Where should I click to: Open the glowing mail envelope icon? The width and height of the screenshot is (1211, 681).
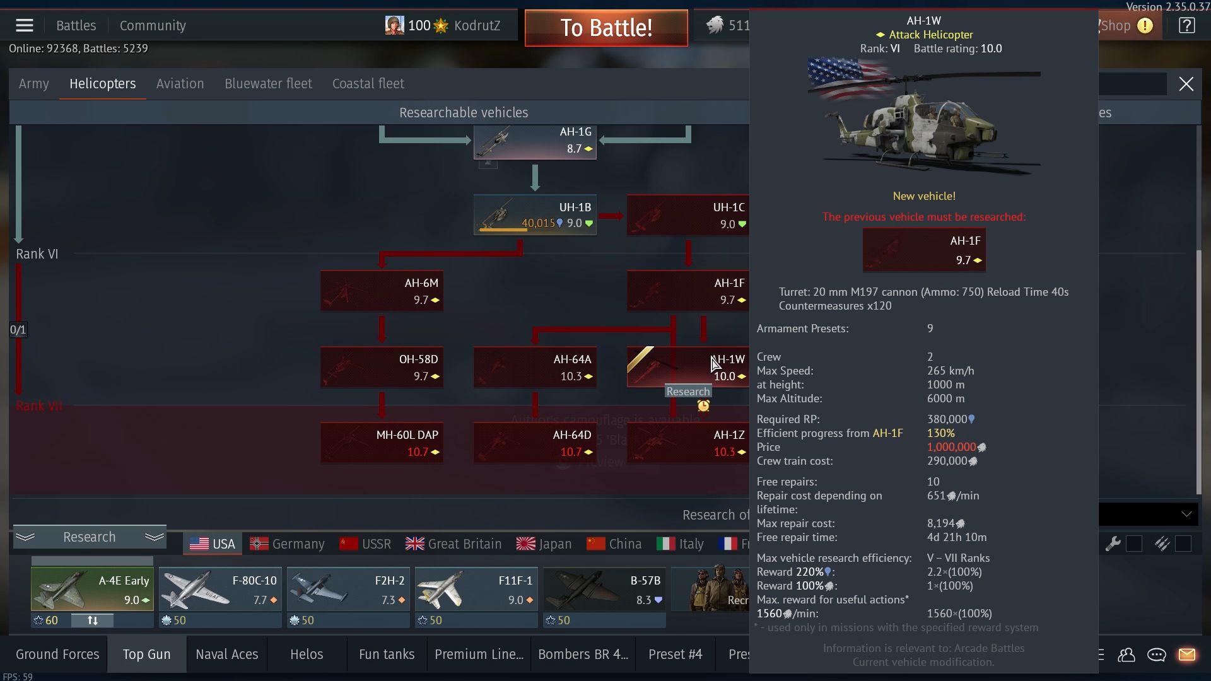[1186, 655]
